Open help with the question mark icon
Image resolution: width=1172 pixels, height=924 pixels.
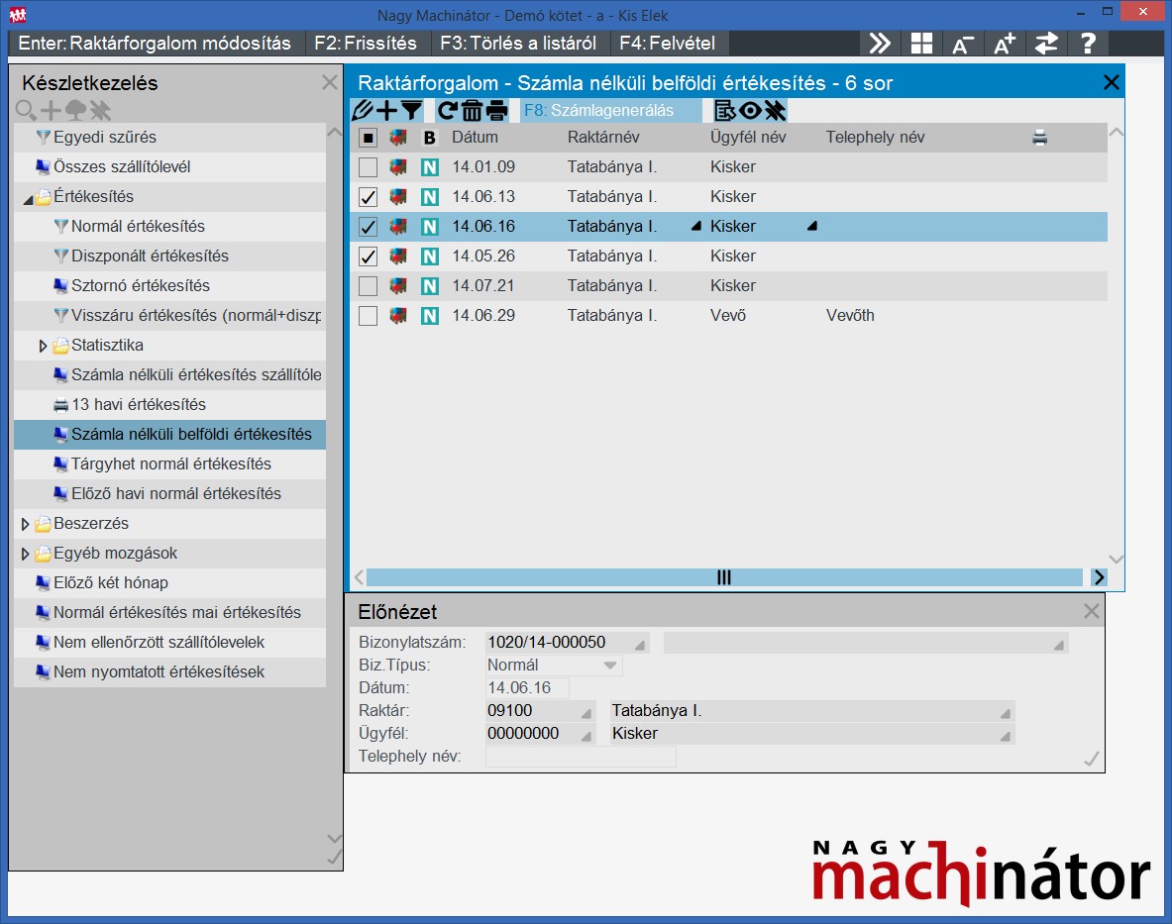[1088, 44]
